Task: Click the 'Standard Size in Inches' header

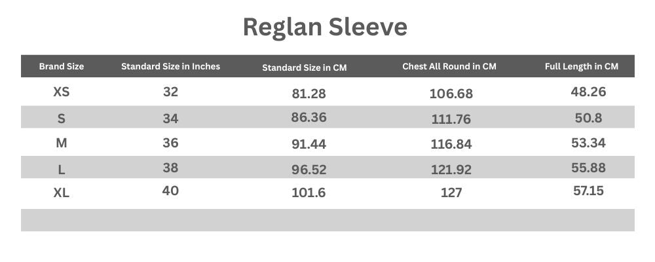Action: point(170,66)
